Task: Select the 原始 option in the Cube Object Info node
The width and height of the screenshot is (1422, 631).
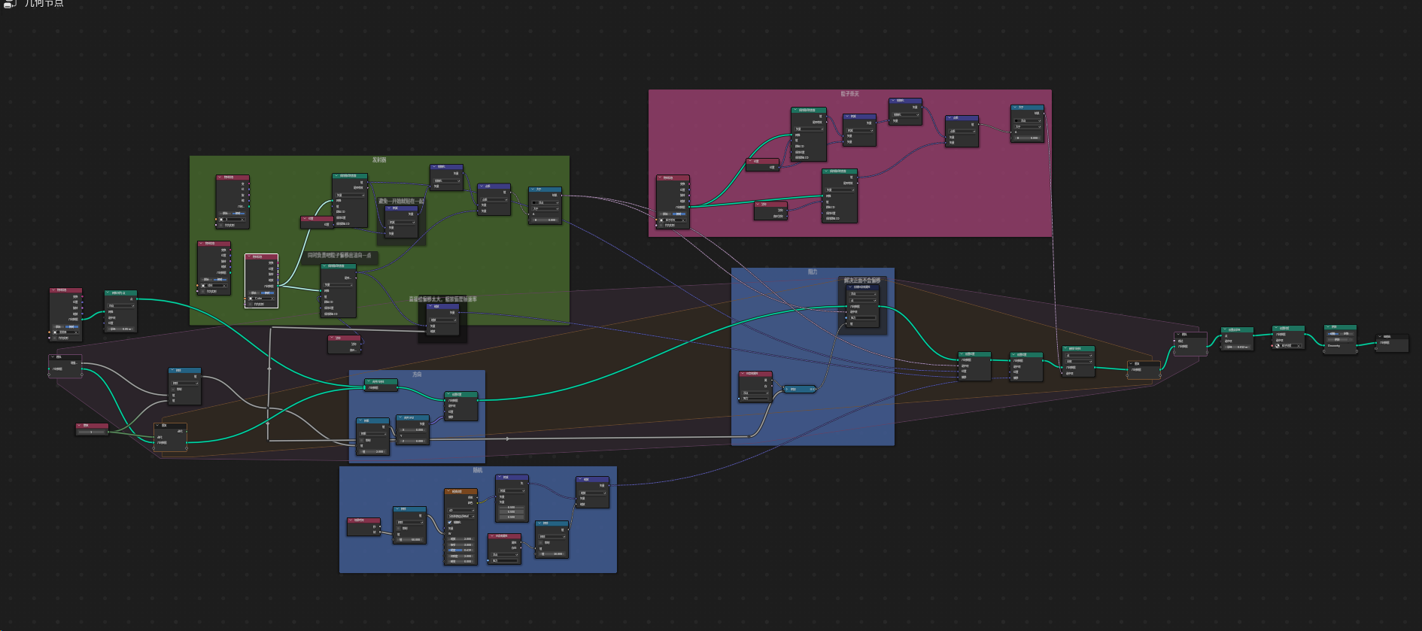Action: point(255,293)
